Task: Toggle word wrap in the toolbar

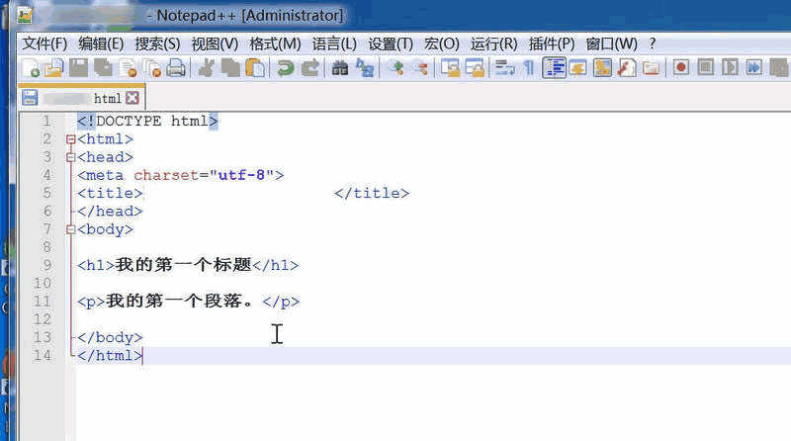Action: tap(504, 67)
